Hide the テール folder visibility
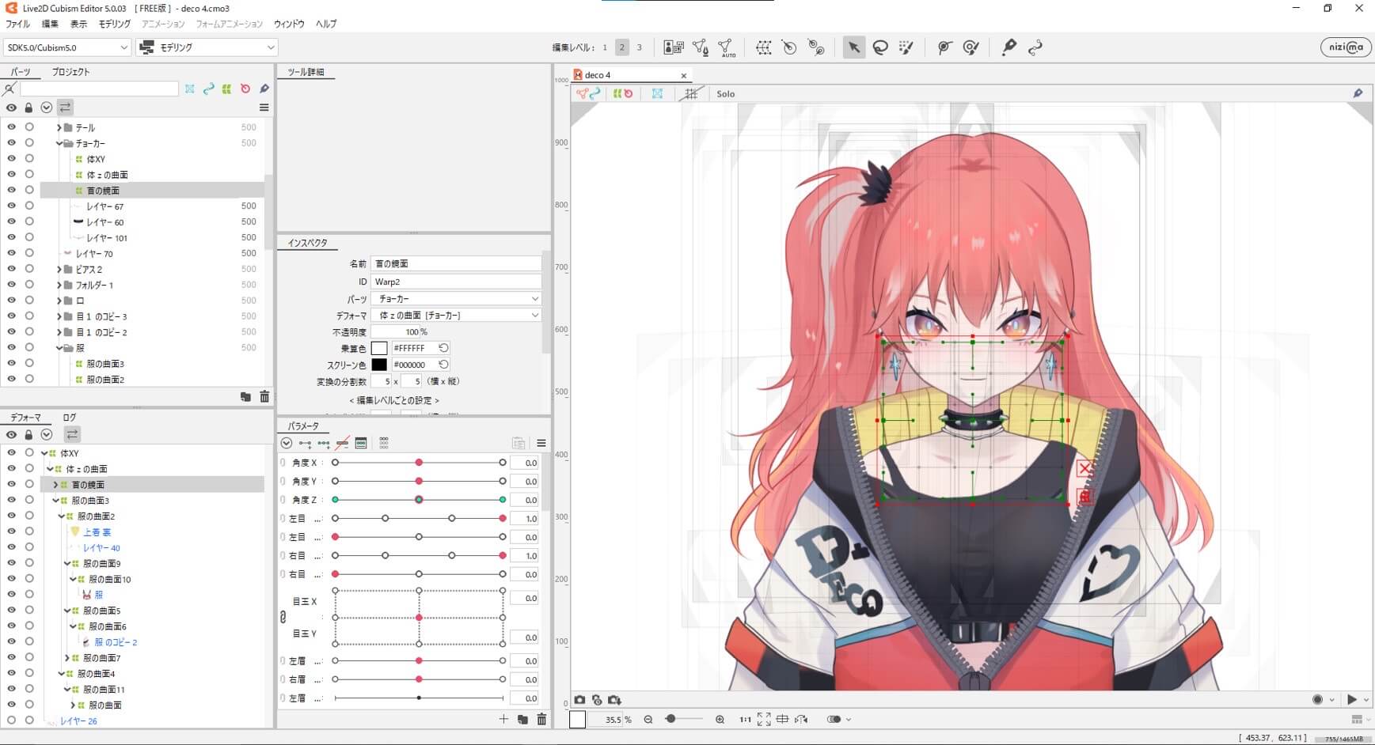 point(11,127)
